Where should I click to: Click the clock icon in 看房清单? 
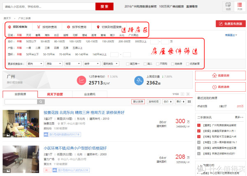[x=214, y=87]
